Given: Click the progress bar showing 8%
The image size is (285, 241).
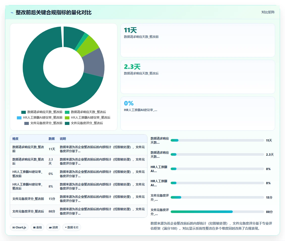Looking at the screenshot, I should [217, 183].
